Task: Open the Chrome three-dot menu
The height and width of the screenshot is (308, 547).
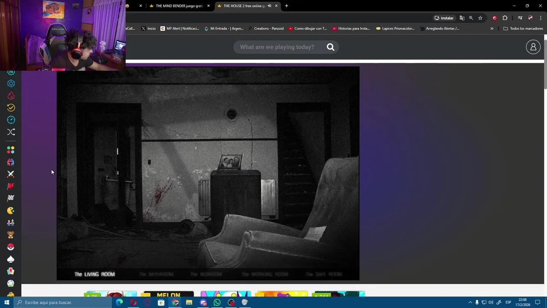Action: pyautogui.click(x=541, y=18)
